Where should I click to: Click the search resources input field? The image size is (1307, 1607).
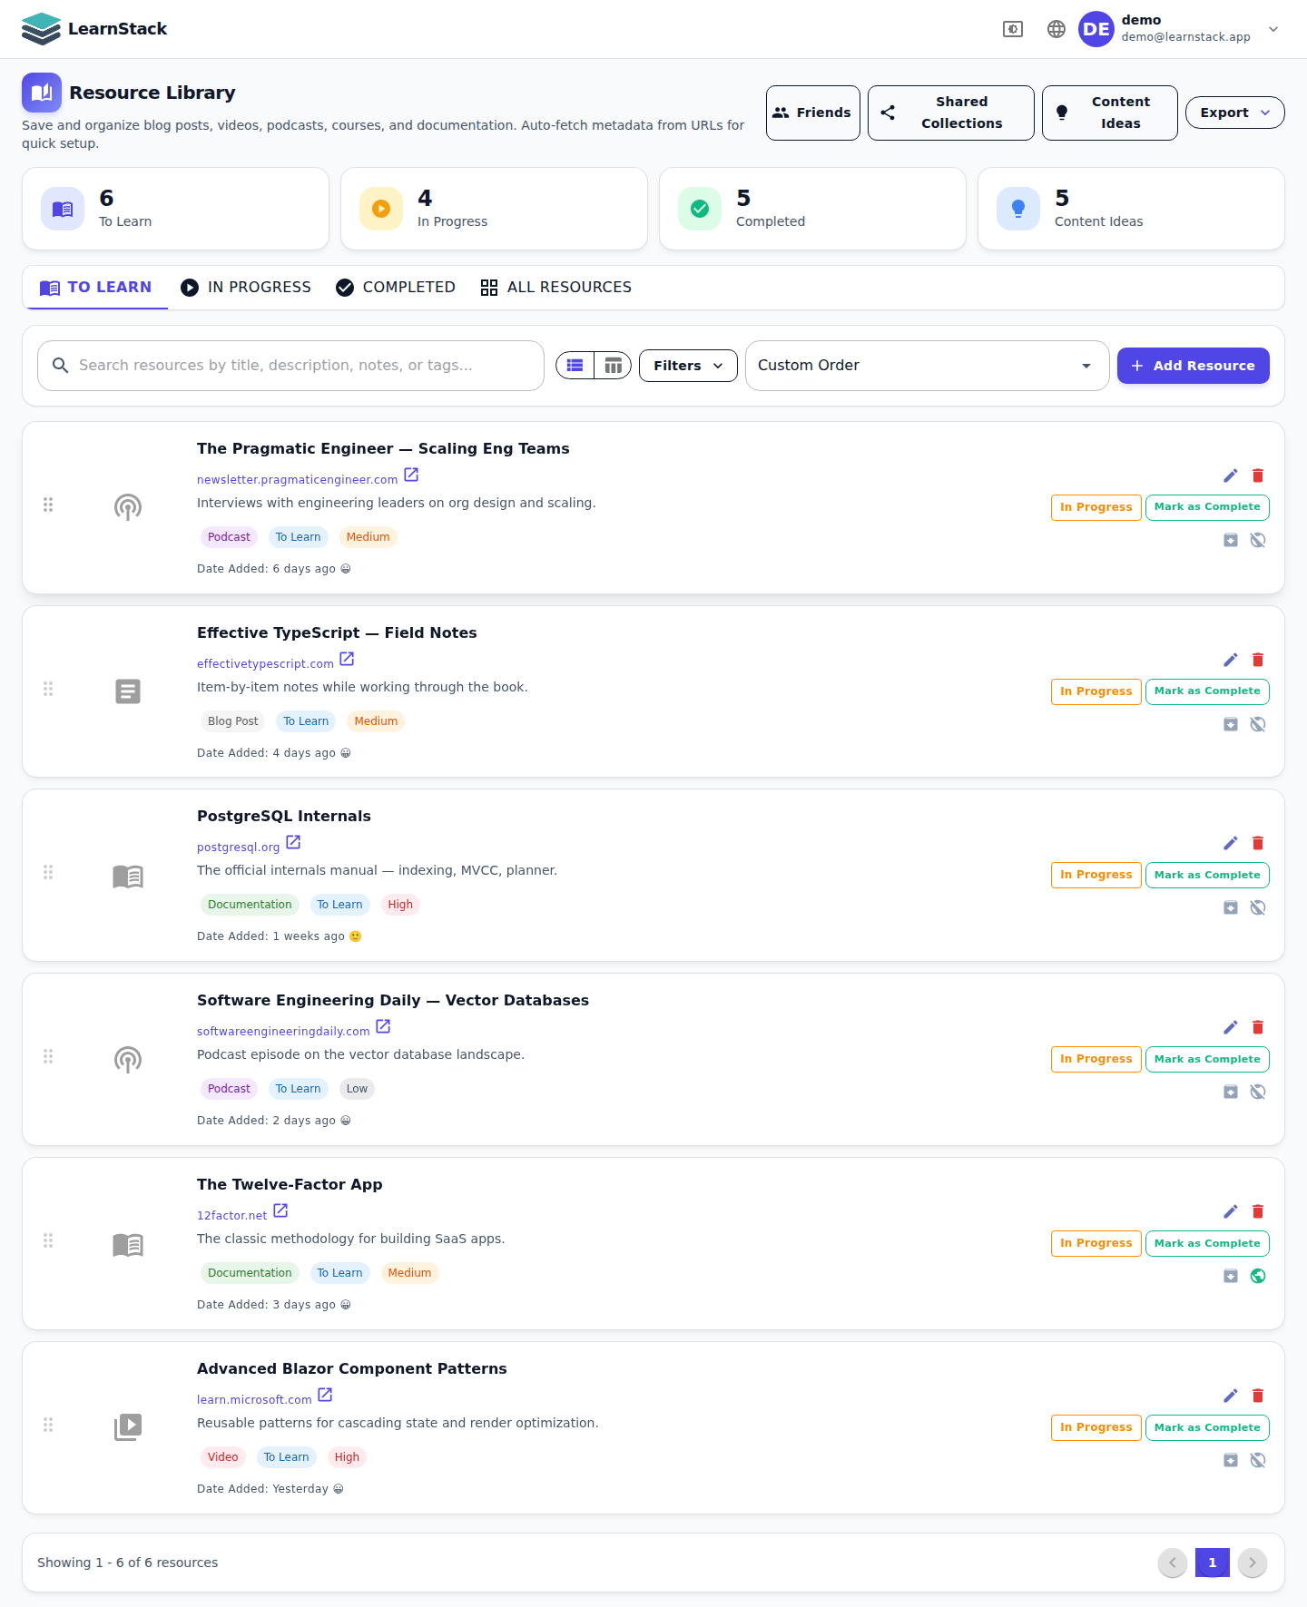[290, 366]
